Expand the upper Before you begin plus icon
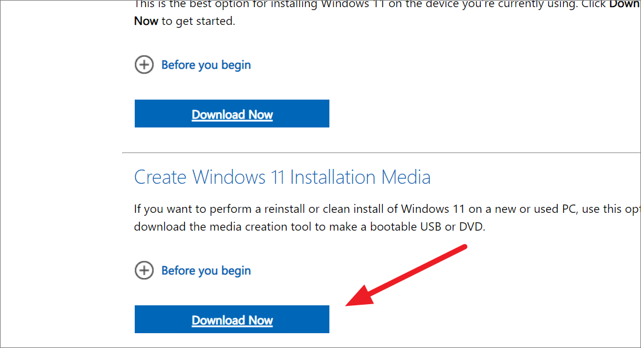Image resolution: width=641 pixels, height=348 pixels. (144, 65)
